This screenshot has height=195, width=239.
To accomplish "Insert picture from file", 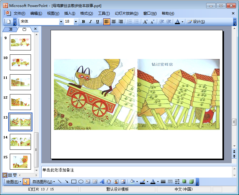I will pos(123,182).
